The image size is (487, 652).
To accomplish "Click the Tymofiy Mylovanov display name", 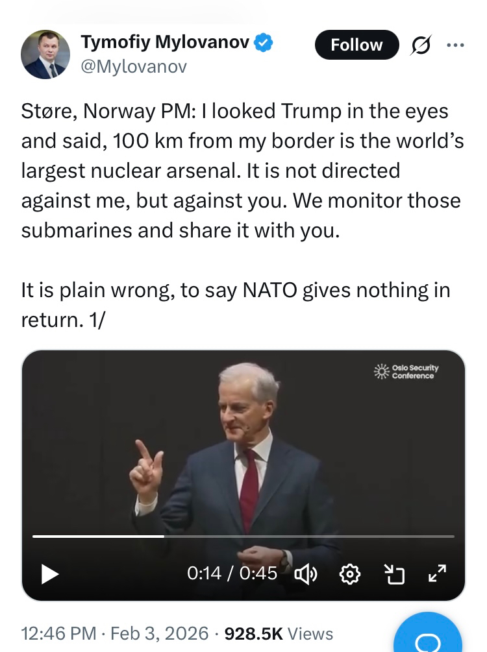I will (x=165, y=43).
